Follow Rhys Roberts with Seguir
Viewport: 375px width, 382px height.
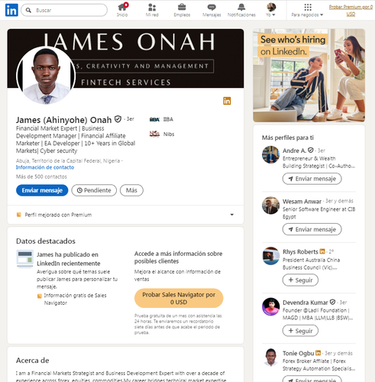300,280
